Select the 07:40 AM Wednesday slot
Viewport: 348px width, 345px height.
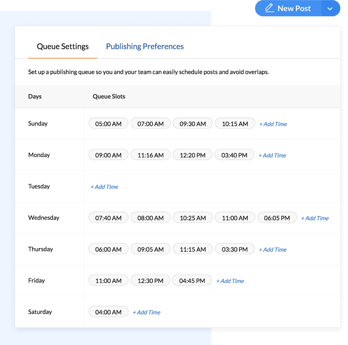click(108, 218)
